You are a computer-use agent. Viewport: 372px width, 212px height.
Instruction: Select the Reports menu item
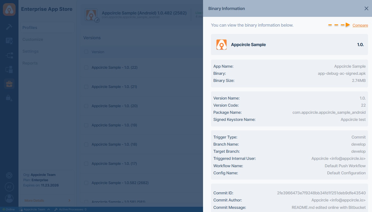(30, 63)
